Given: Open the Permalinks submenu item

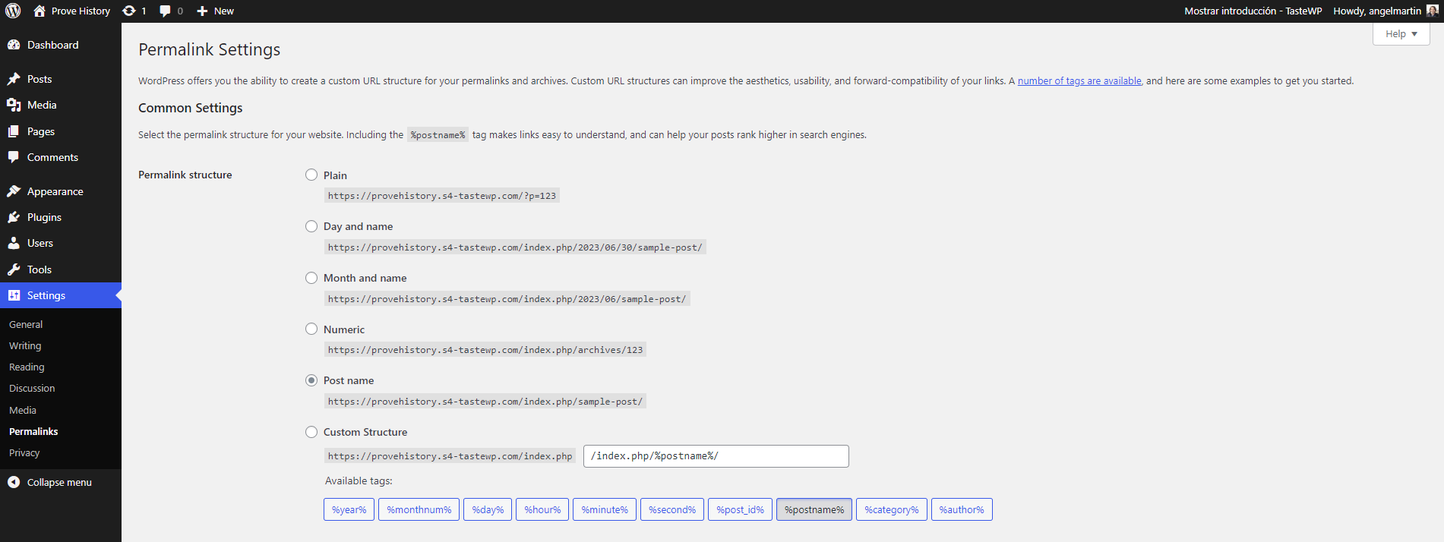Looking at the screenshot, I should (33, 431).
